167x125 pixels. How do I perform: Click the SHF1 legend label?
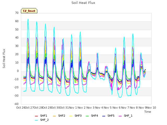pos(44,116)
